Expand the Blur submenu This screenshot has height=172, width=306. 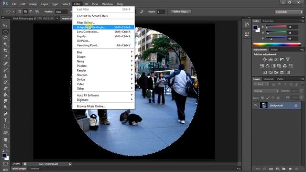(103, 52)
